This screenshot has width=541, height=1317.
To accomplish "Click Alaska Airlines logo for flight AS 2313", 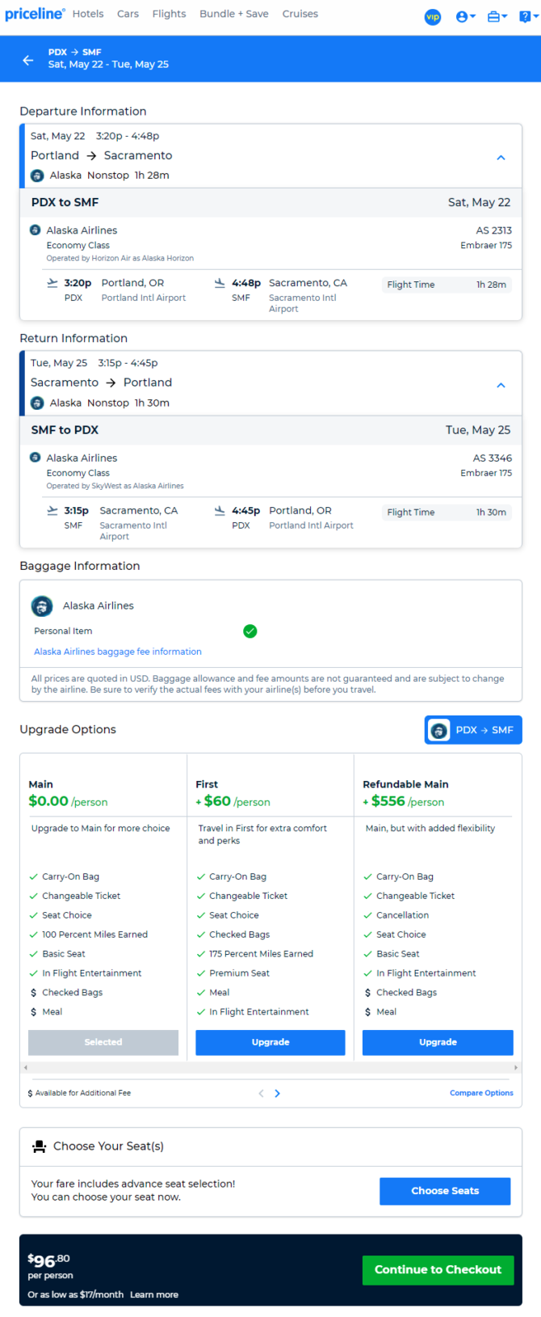I will coord(36,230).
